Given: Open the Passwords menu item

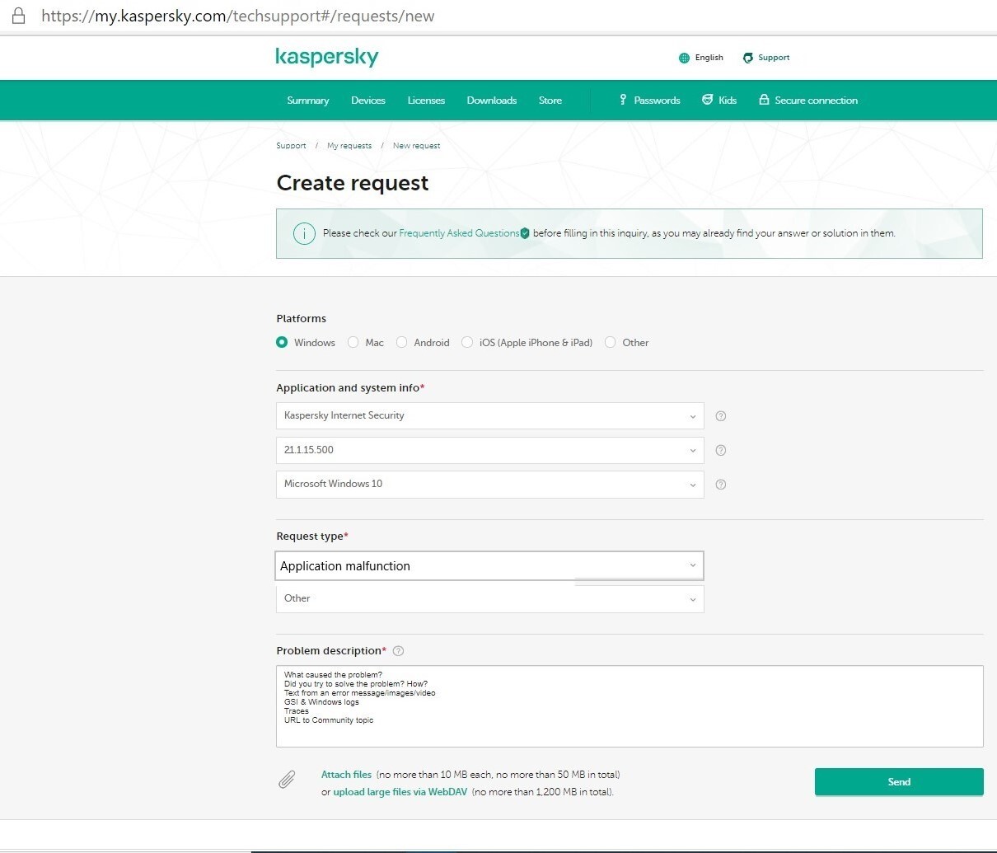Looking at the screenshot, I should click(649, 101).
